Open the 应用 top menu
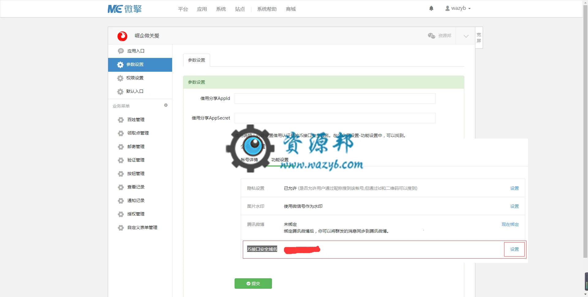The width and height of the screenshot is (588, 297). coord(202,9)
